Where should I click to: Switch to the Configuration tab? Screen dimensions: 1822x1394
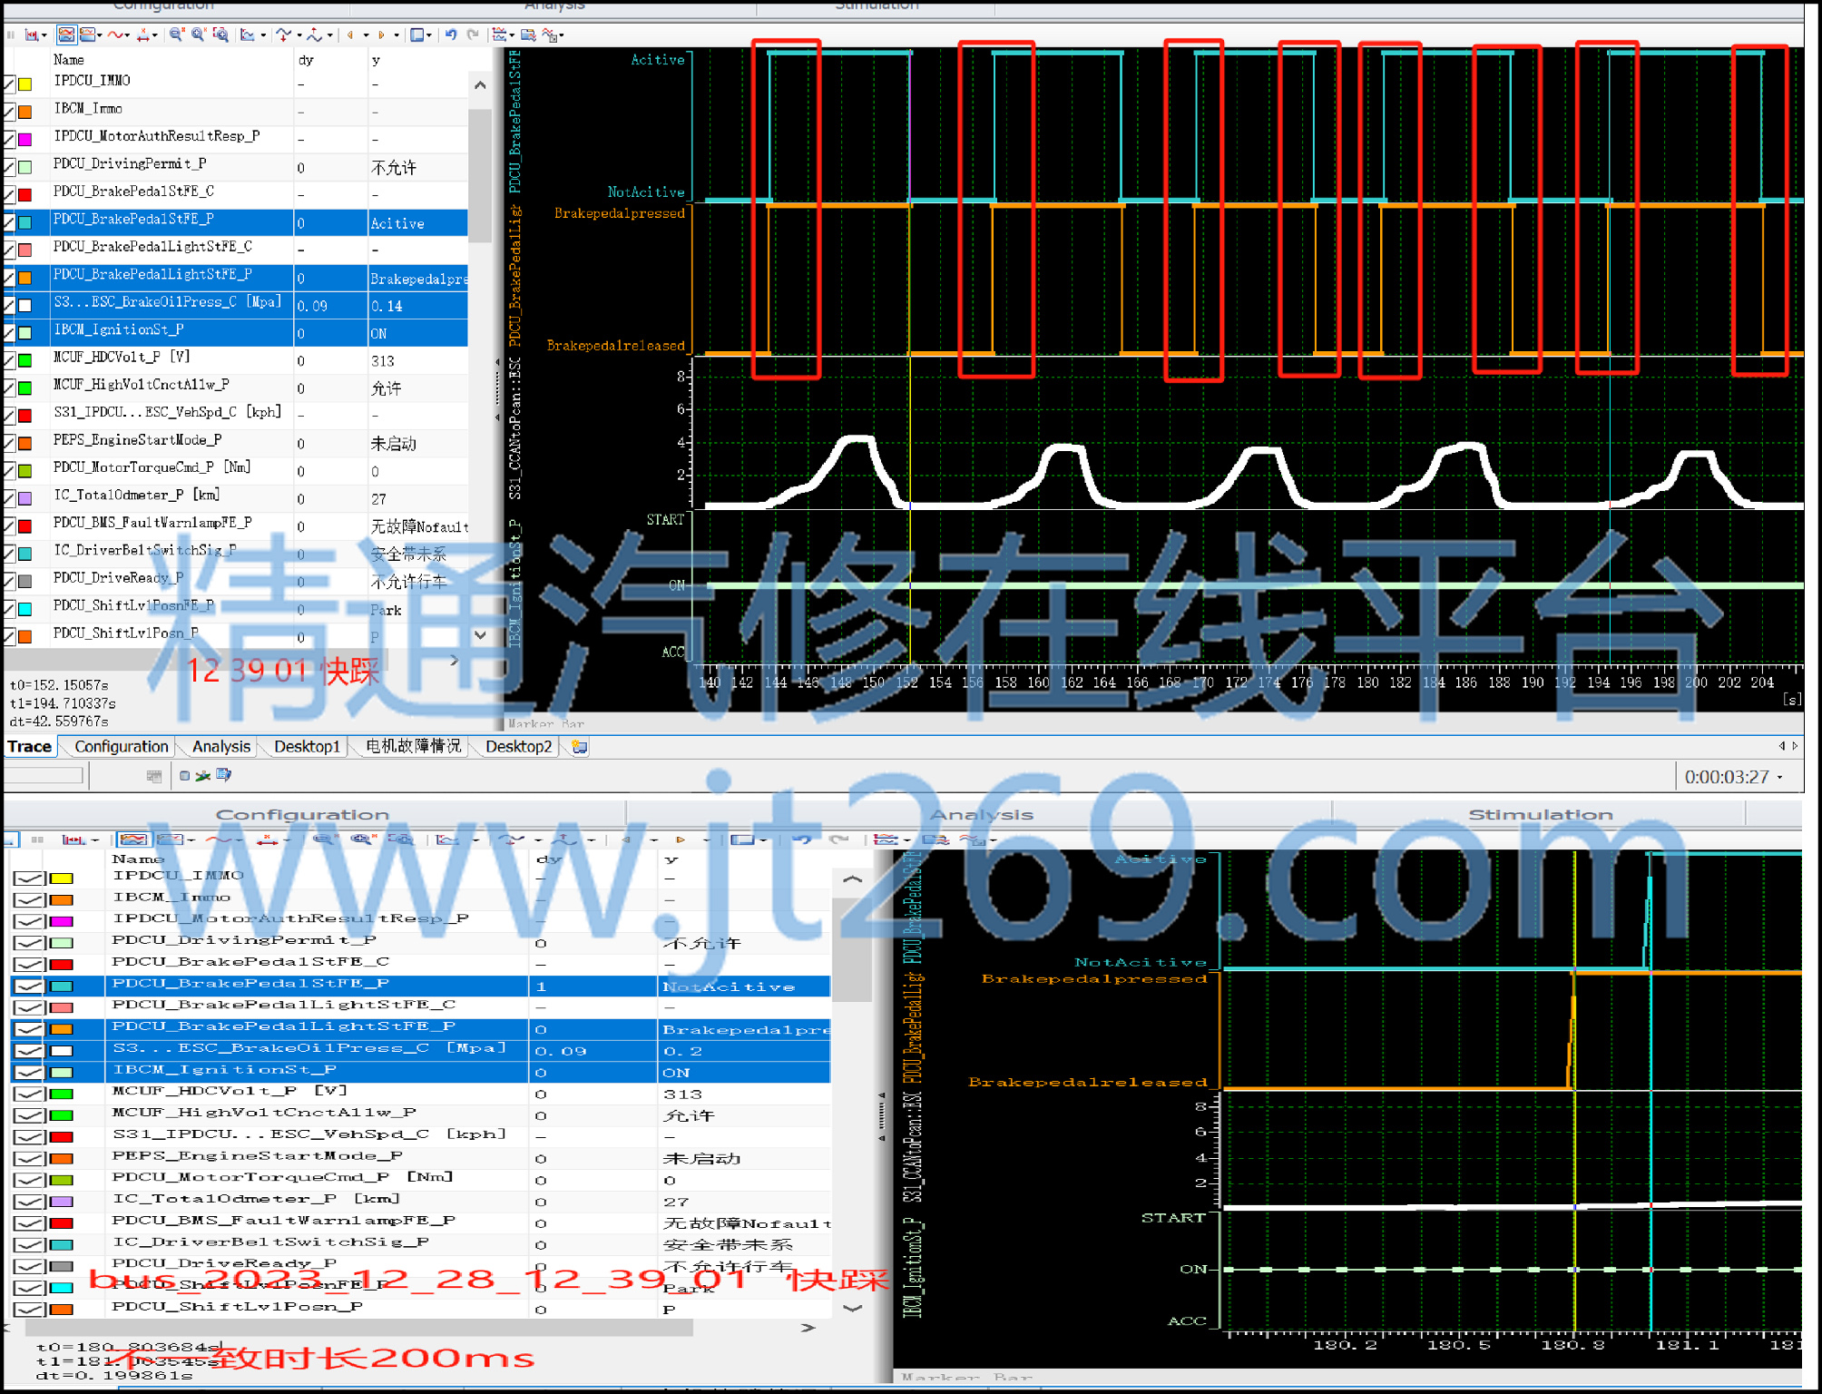coord(122,746)
